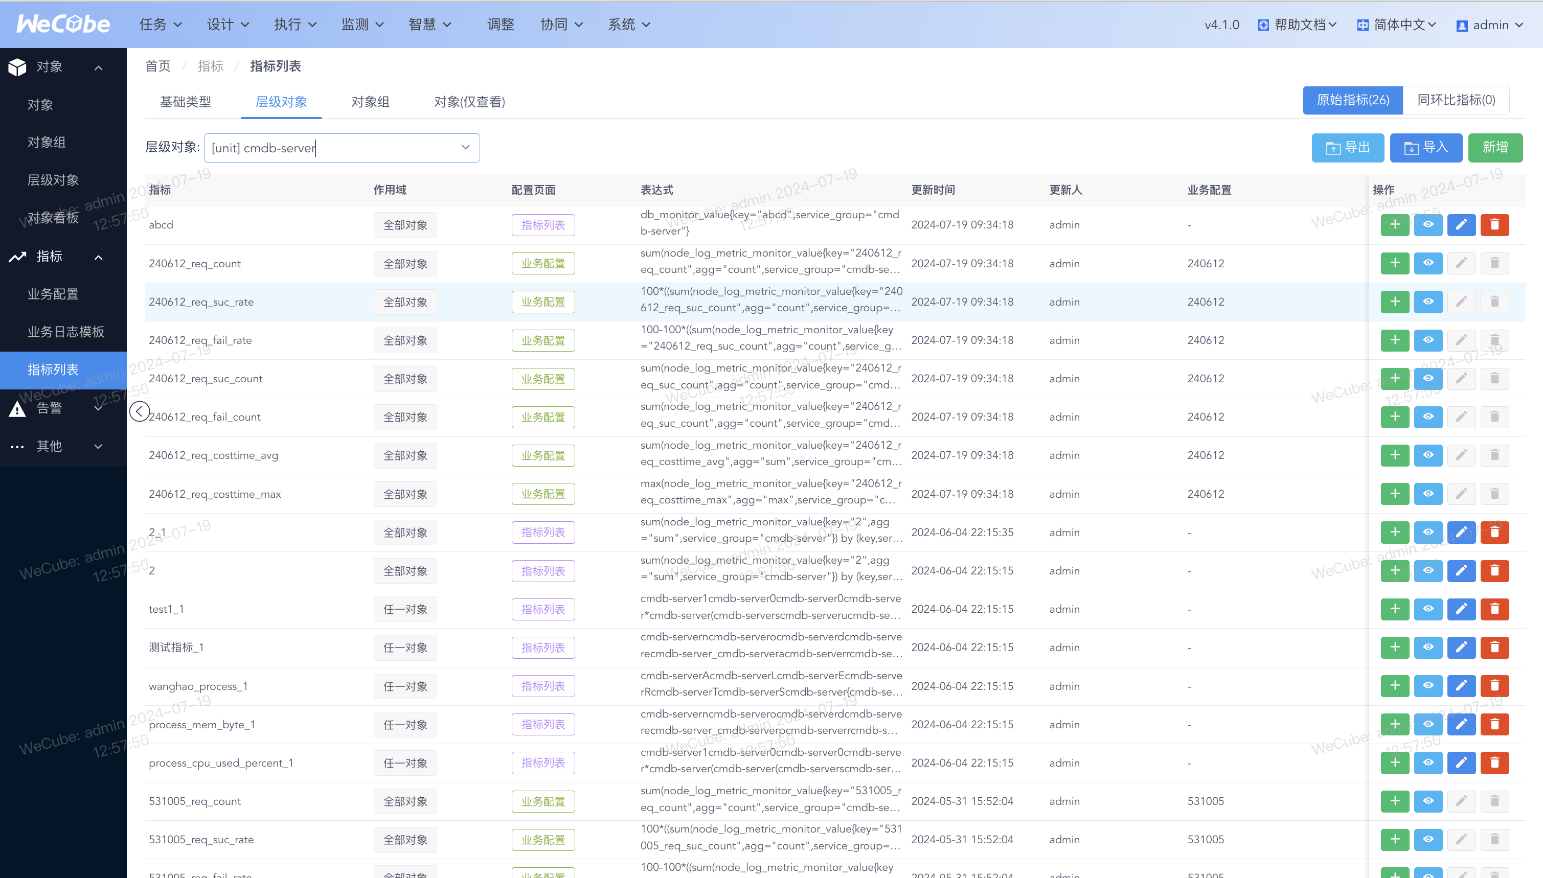Screen dimensions: 1543x878
Task: Switch to the 对象(仅查看) tab
Action: click(469, 102)
